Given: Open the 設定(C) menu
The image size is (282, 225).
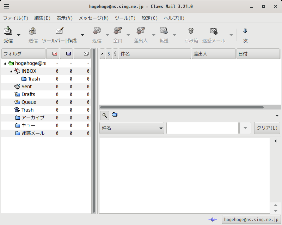Looking at the screenshot, I should click(x=149, y=18).
